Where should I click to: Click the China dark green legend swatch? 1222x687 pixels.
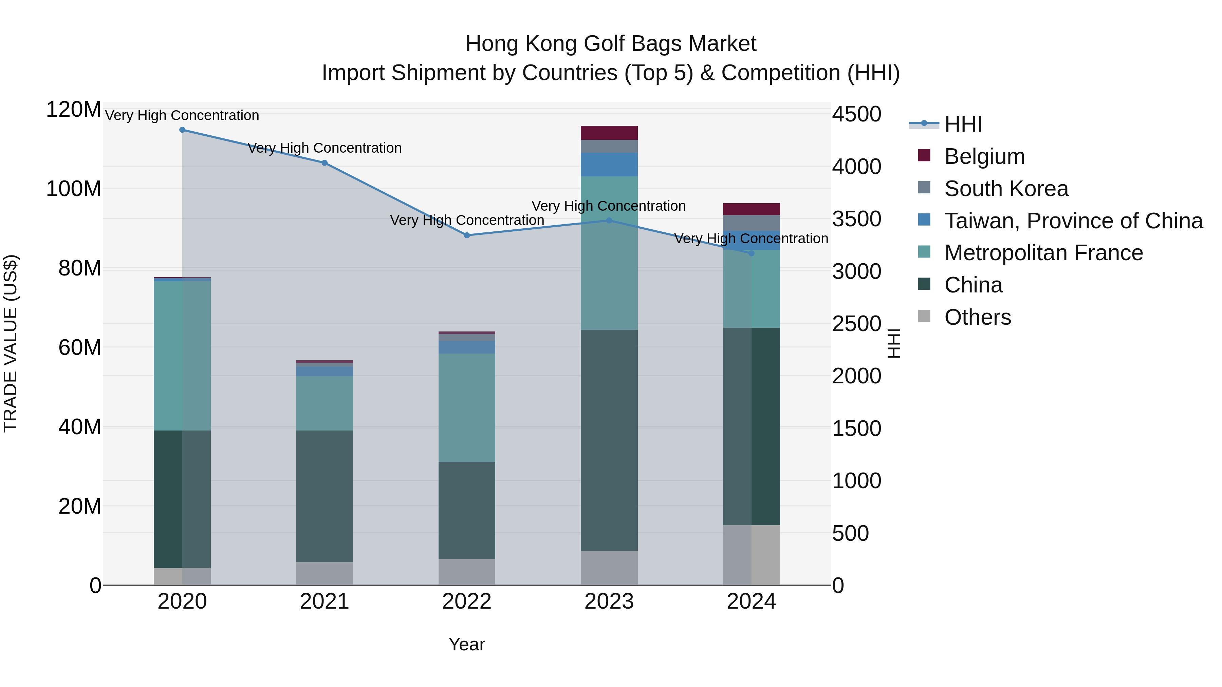(924, 284)
